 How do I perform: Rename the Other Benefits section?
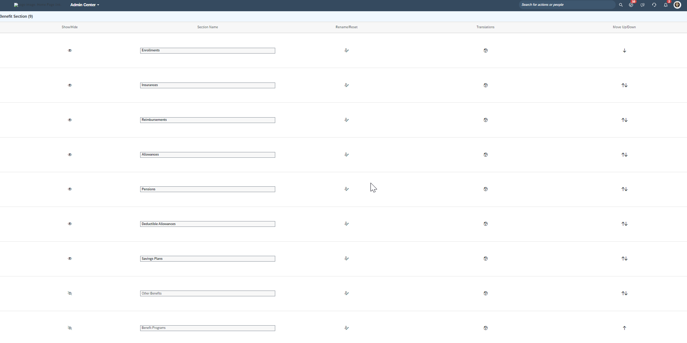pyautogui.click(x=347, y=293)
